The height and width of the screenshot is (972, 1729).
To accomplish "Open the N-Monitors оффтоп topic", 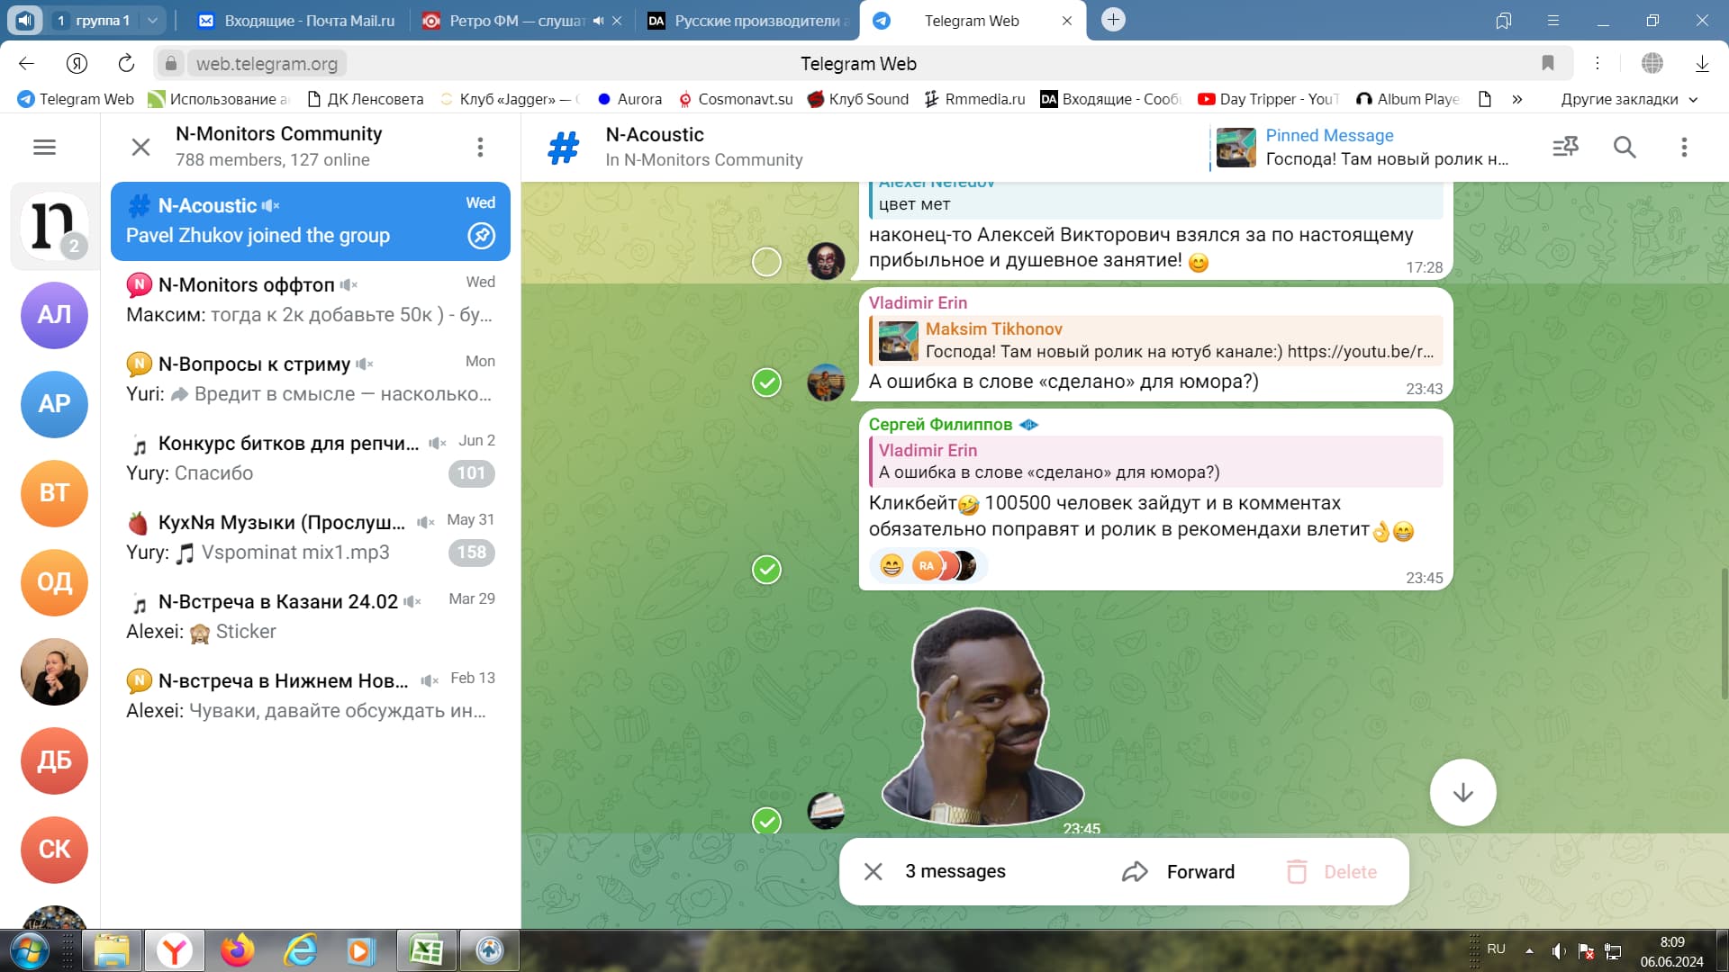I will pos(311,300).
